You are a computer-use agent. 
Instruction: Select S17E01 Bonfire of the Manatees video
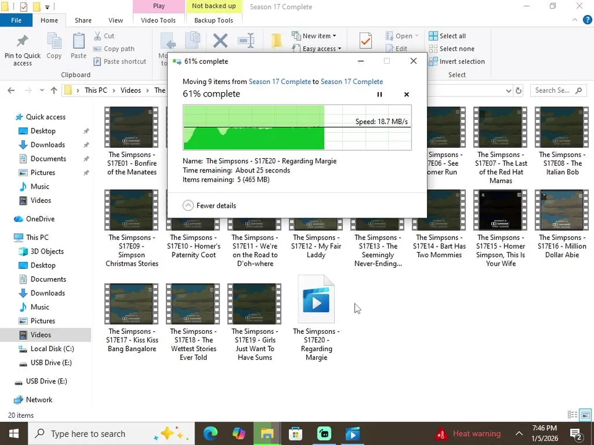[x=131, y=141]
